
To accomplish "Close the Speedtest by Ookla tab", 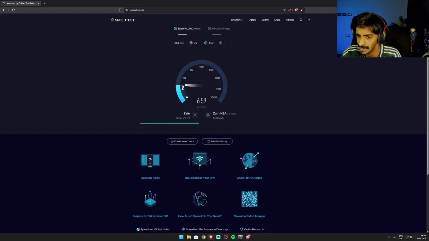I will [38, 3].
